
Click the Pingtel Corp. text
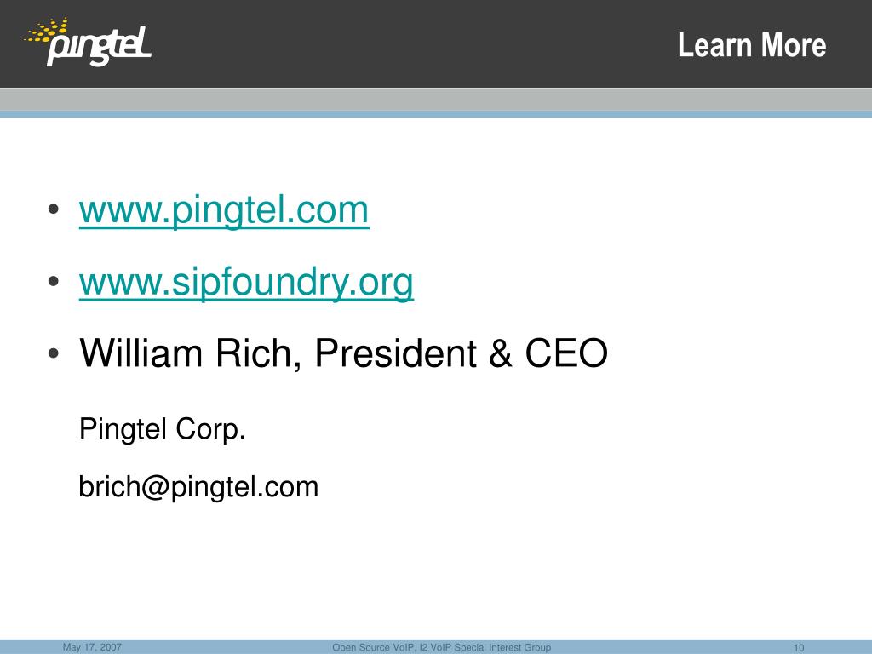[163, 429]
